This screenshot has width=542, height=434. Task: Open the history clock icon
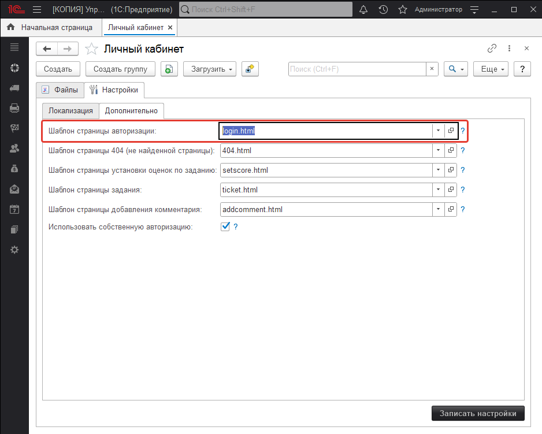point(383,10)
